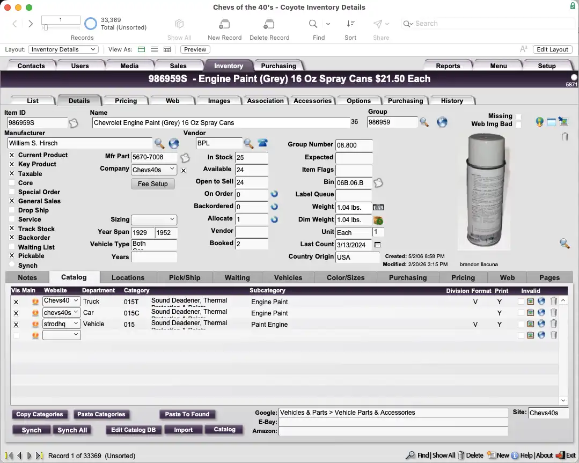Click the Fee Setup button
The width and height of the screenshot is (579, 463).
pos(152,184)
